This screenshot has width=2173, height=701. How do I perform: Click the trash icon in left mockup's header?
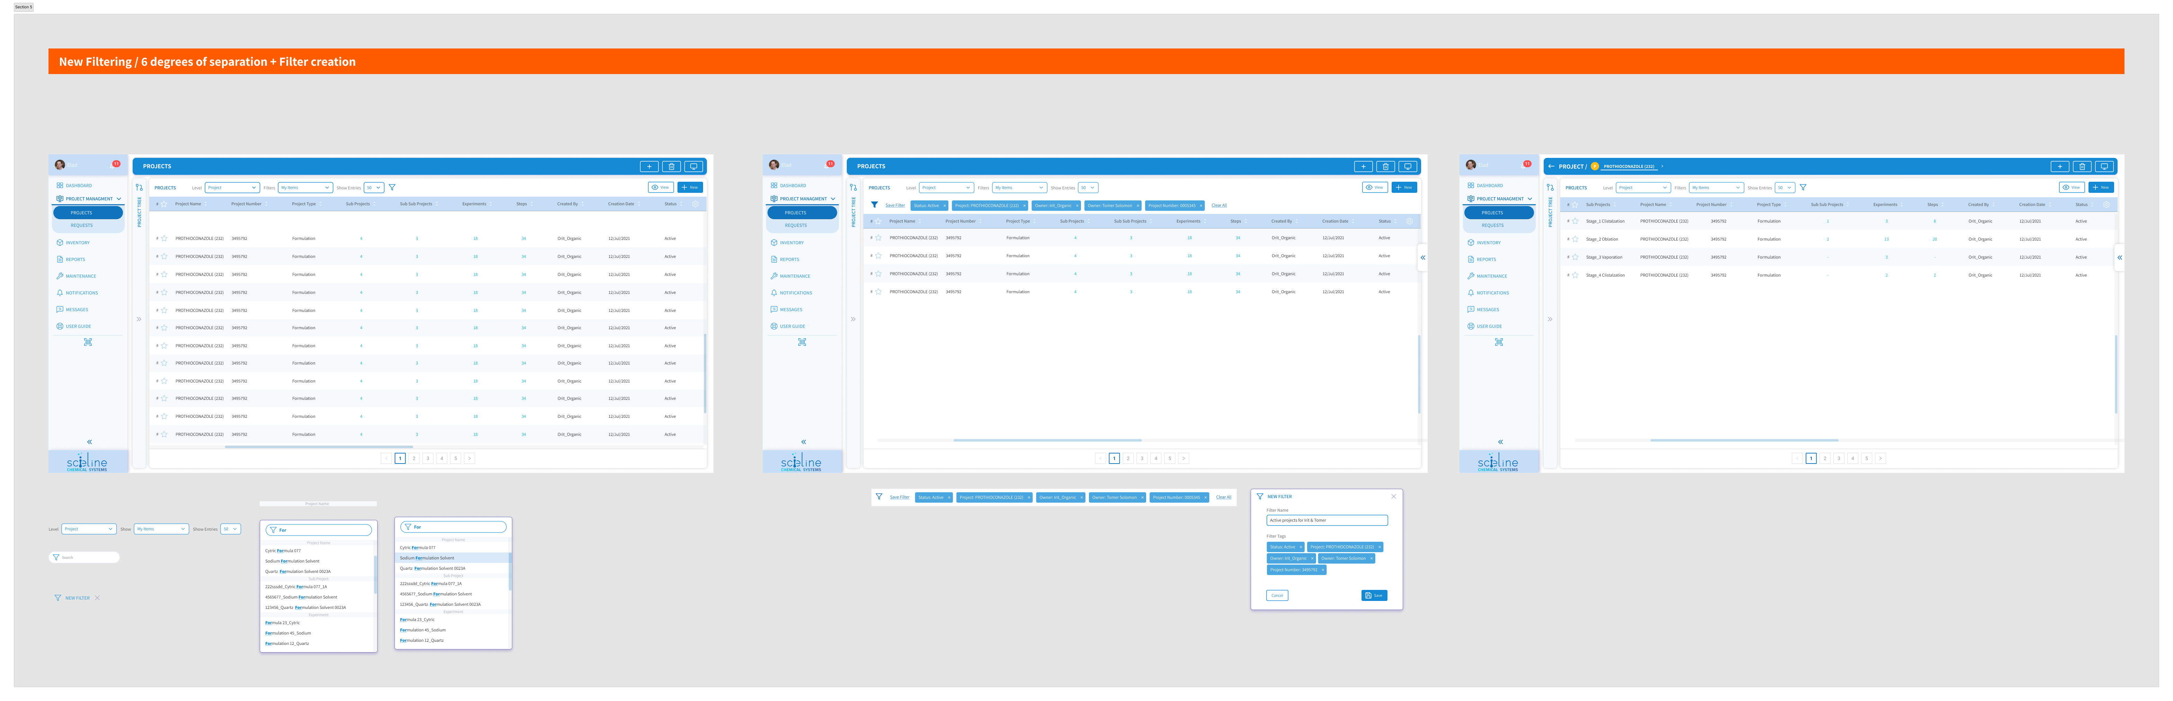pos(672,166)
